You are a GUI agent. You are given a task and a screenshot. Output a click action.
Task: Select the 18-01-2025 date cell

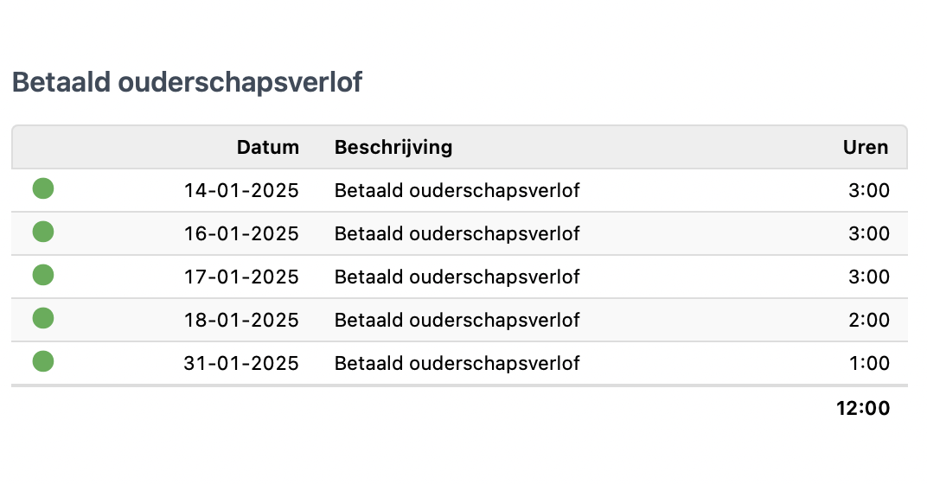tap(241, 320)
